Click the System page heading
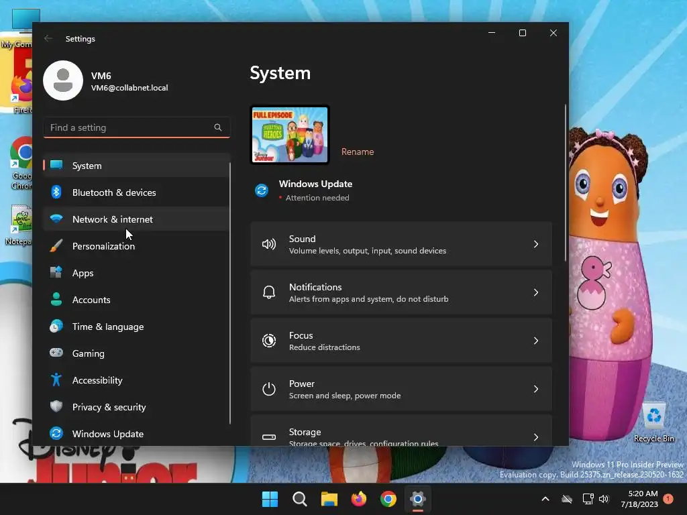Image resolution: width=687 pixels, height=515 pixels. 280,73
